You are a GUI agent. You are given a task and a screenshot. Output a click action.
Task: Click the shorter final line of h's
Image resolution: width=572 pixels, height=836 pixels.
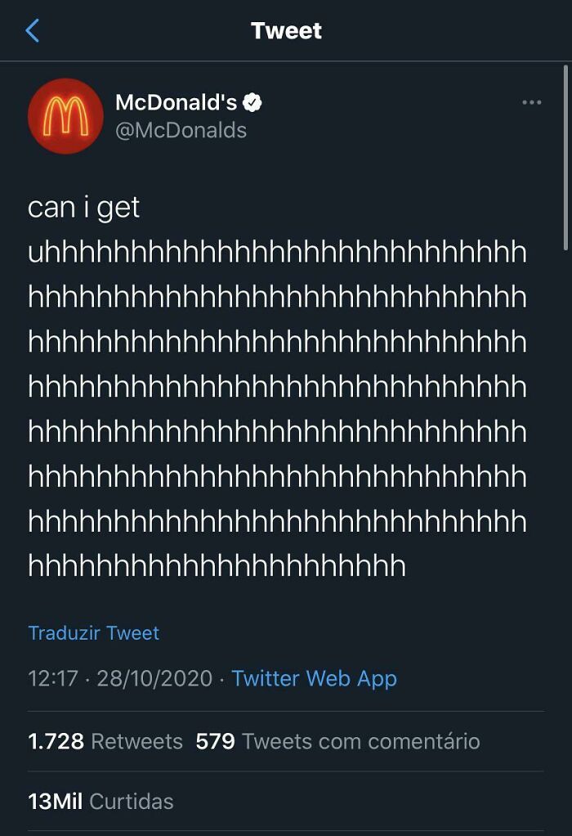[217, 566]
